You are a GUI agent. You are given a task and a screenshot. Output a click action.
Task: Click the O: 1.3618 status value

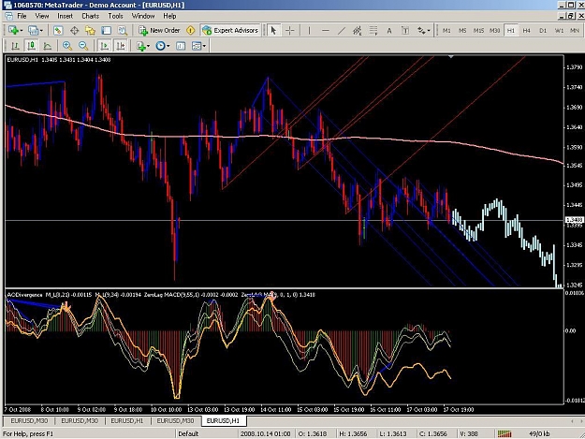point(313,433)
